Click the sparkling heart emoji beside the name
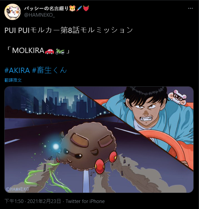199x209 pixels. 86,8
